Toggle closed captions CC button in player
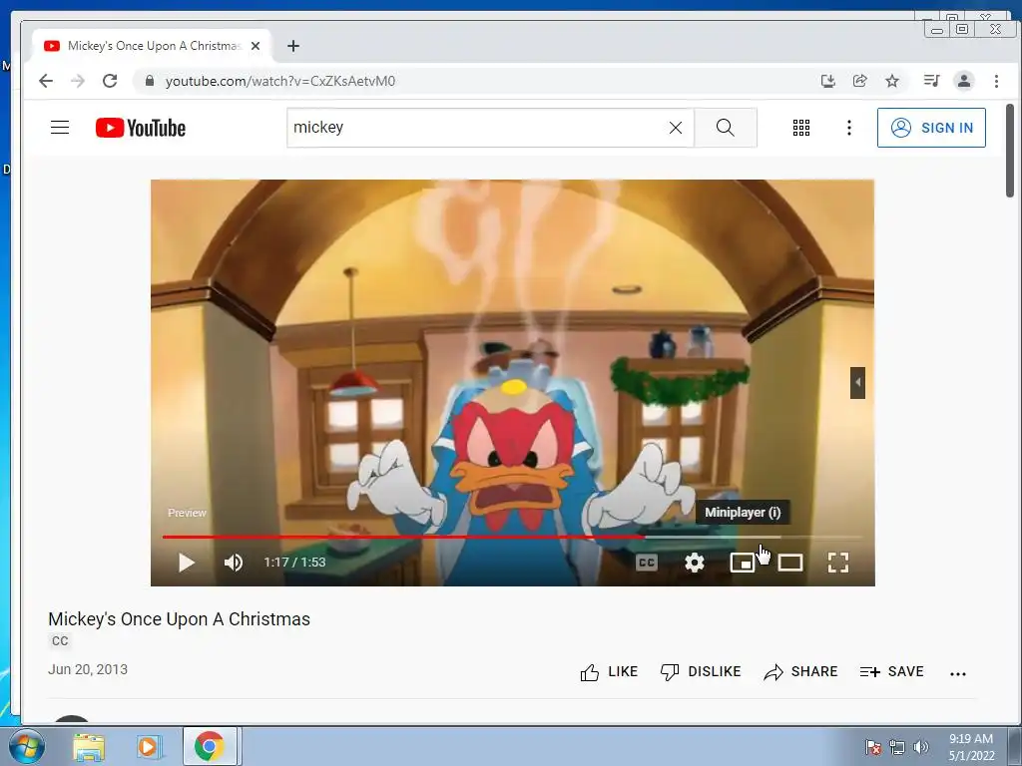 [x=646, y=563]
